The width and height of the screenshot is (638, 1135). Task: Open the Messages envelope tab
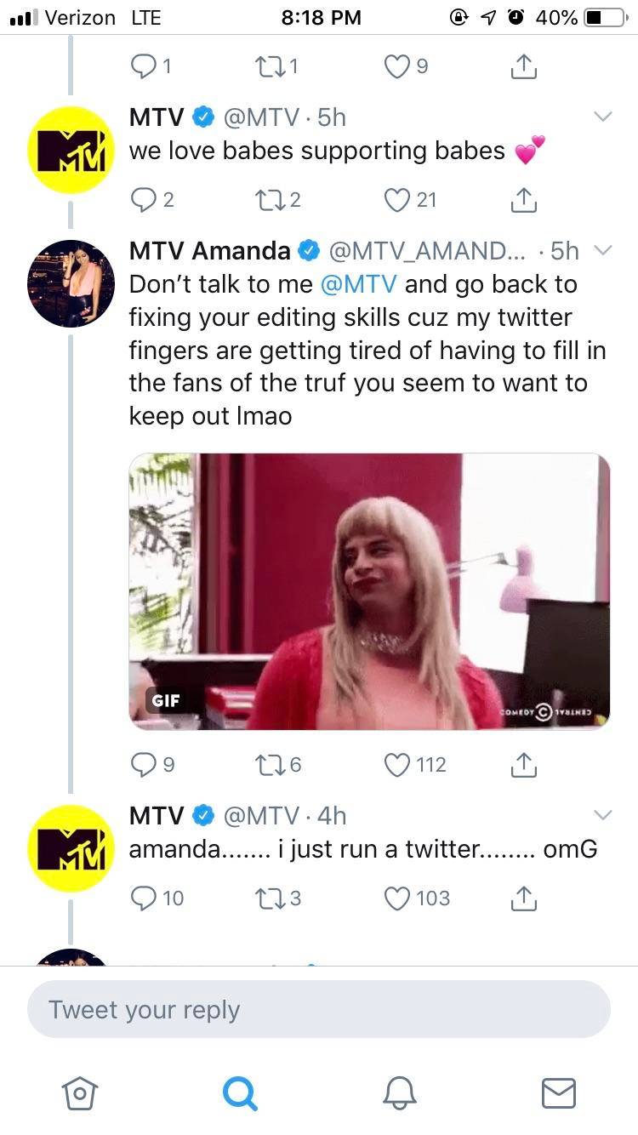click(x=559, y=1092)
